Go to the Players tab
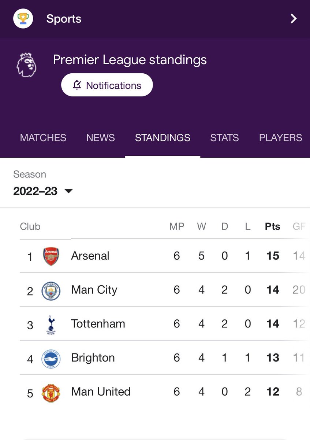 click(280, 138)
